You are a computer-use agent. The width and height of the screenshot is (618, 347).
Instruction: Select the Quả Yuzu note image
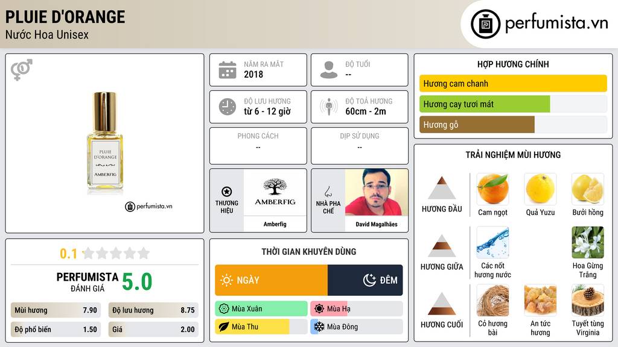point(540,189)
